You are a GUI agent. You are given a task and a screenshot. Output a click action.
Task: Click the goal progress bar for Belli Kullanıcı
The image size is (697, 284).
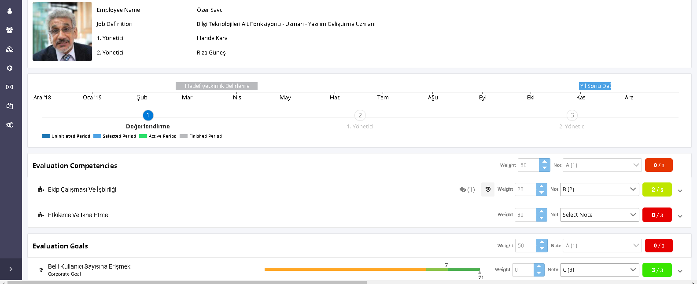pyautogui.click(x=372, y=269)
